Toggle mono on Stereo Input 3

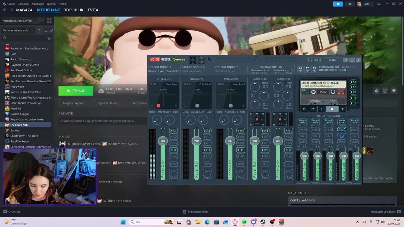pyautogui.click(x=241, y=164)
